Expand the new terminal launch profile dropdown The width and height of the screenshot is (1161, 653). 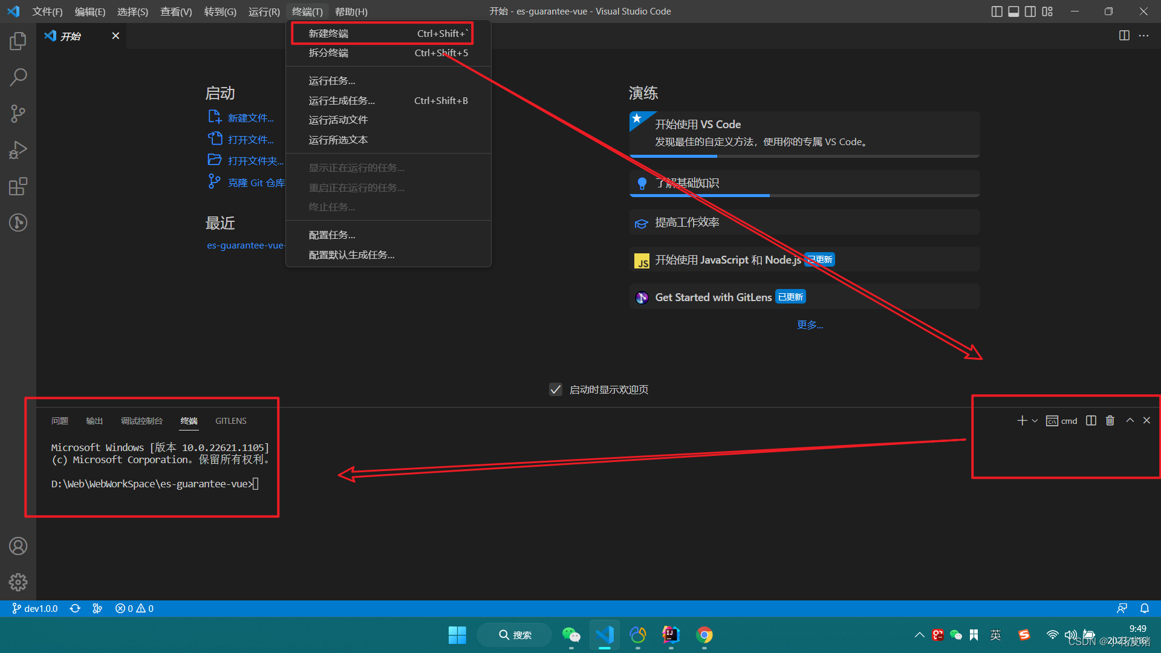tap(1035, 421)
